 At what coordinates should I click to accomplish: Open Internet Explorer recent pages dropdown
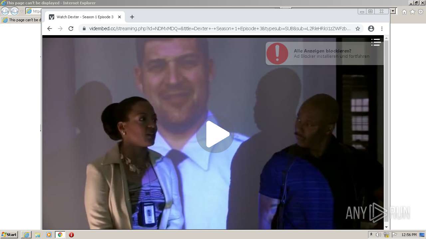tap(22, 11)
